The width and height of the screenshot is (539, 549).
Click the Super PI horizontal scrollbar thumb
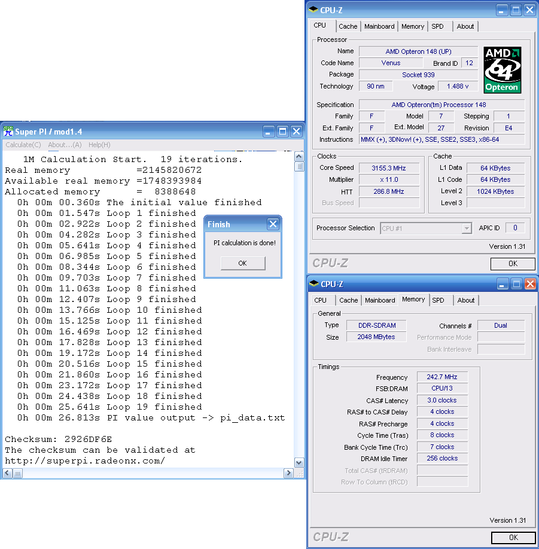pyautogui.click(x=17, y=474)
